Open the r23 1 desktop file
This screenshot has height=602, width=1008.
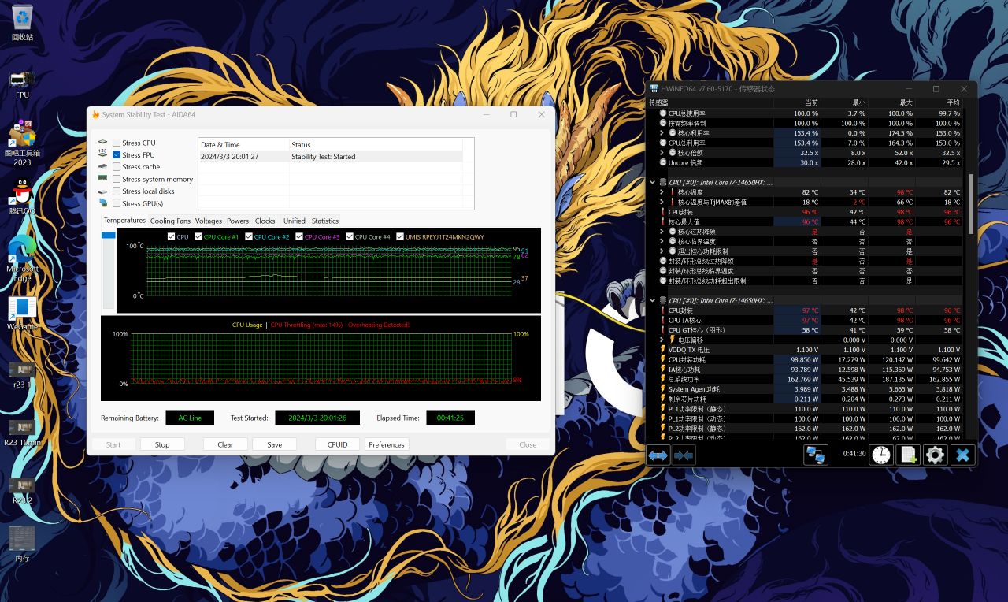pyautogui.click(x=22, y=373)
